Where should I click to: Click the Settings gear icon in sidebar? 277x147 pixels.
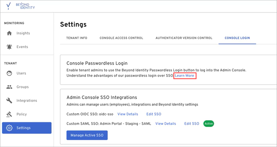click(9, 128)
